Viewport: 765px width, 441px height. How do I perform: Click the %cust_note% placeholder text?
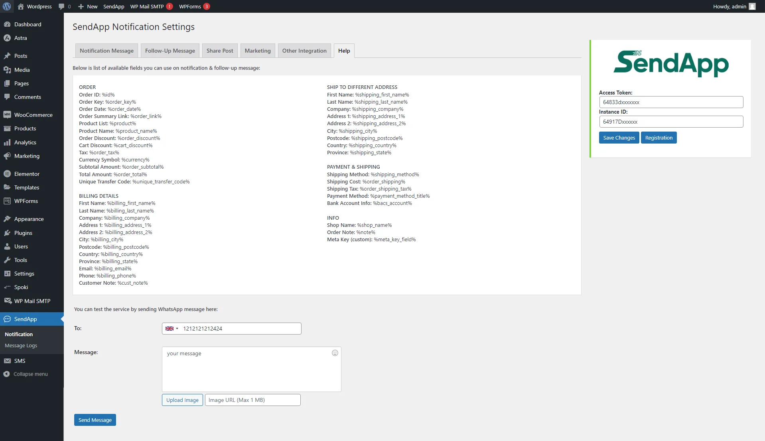132,283
